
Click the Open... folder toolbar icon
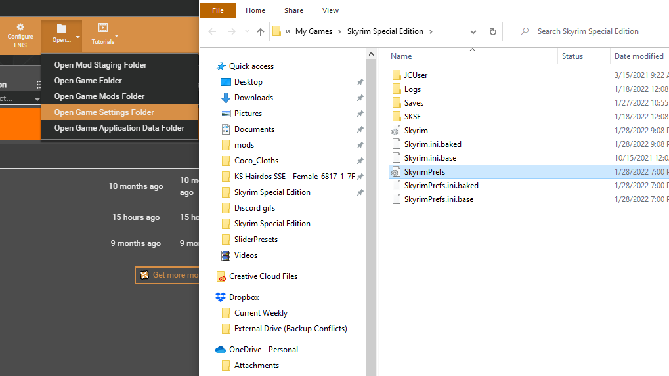[x=62, y=29]
